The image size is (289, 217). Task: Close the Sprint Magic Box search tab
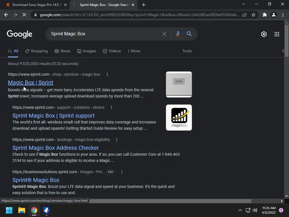coord(133,5)
